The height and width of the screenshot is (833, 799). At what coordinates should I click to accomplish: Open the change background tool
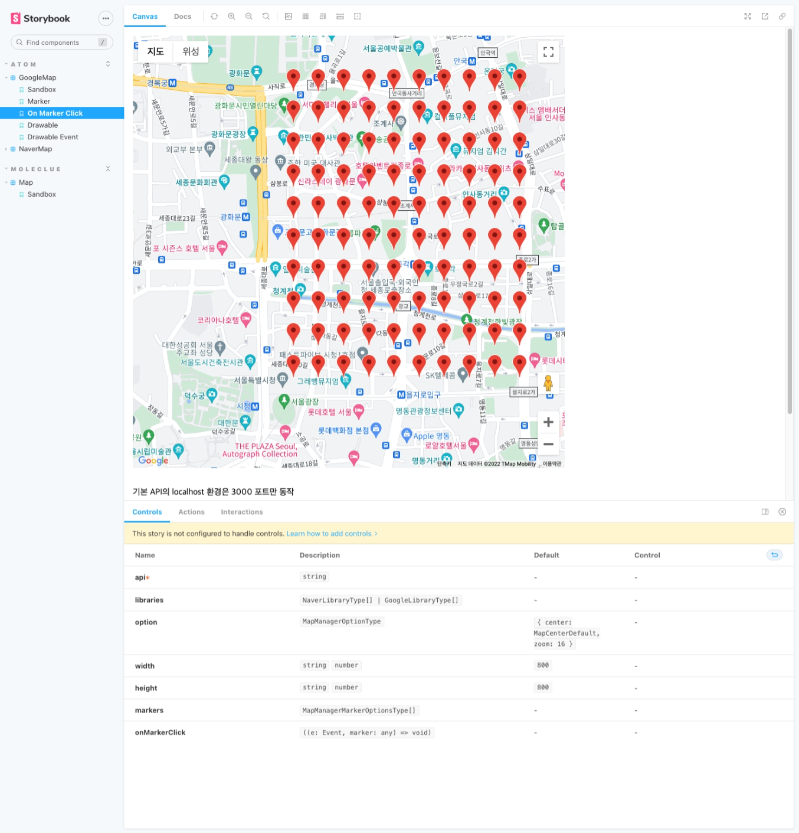[x=288, y=17]
